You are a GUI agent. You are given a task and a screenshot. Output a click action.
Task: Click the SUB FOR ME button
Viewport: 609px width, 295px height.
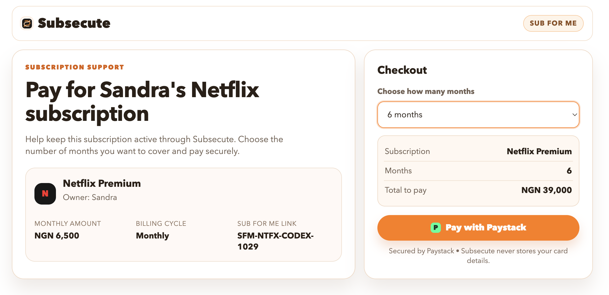(x=553, y=23)
